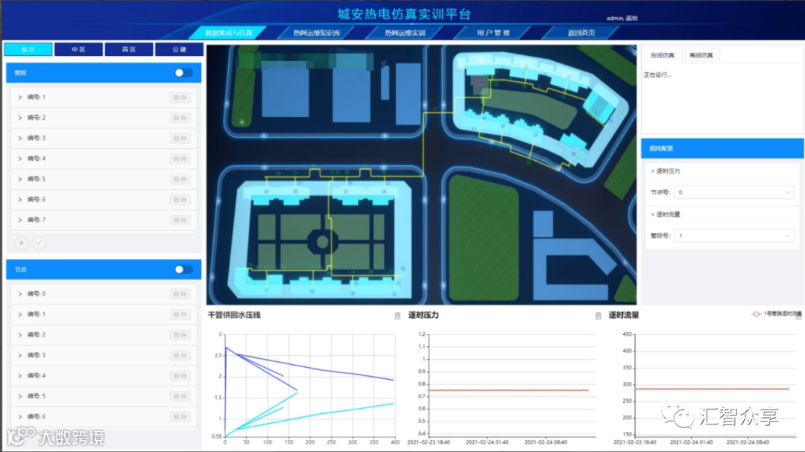Expand 编号: 0 in the 节点 list
This screenshot has width=805, height=452.
[20, 294]
